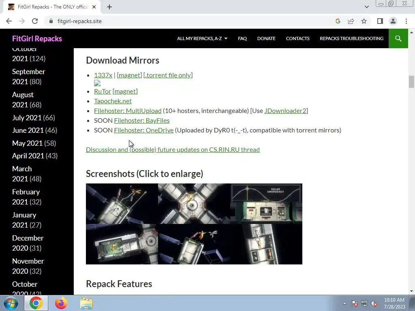Image resolution: width=415 pixels, height=311 pixels.
Task: Click muted volume tray icon
Action: [x=374, y=303]
